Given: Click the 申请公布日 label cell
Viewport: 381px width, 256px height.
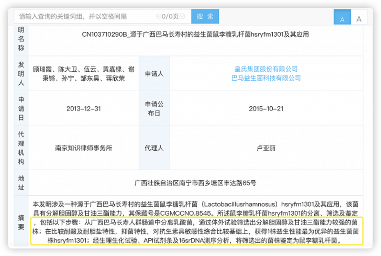Looking at the screenshot, I should coord(154,109).
